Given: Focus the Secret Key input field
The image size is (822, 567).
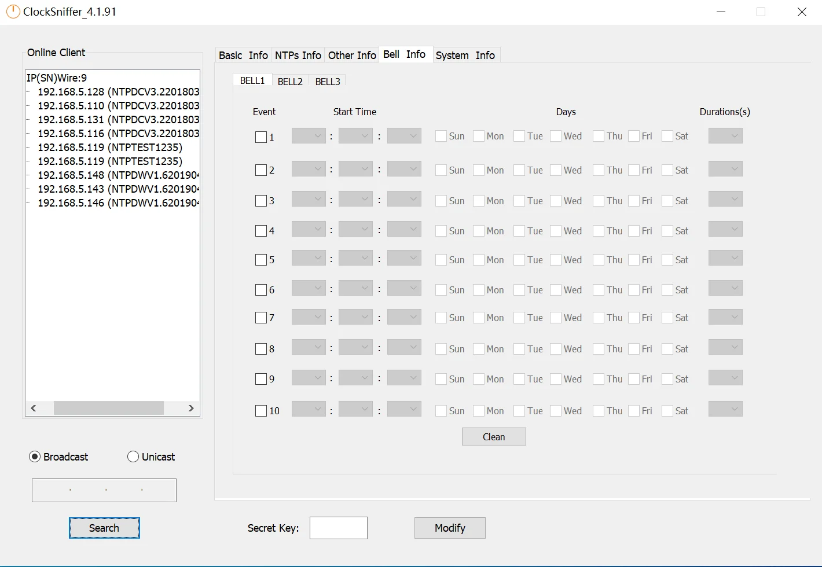Looking at the screenshot, I should coord(339,528).
